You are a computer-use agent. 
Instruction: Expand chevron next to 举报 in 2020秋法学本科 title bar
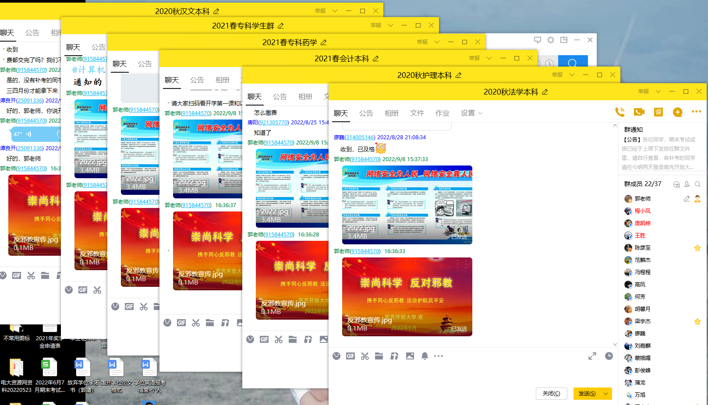pyautogui.click(x=658, y=92)
